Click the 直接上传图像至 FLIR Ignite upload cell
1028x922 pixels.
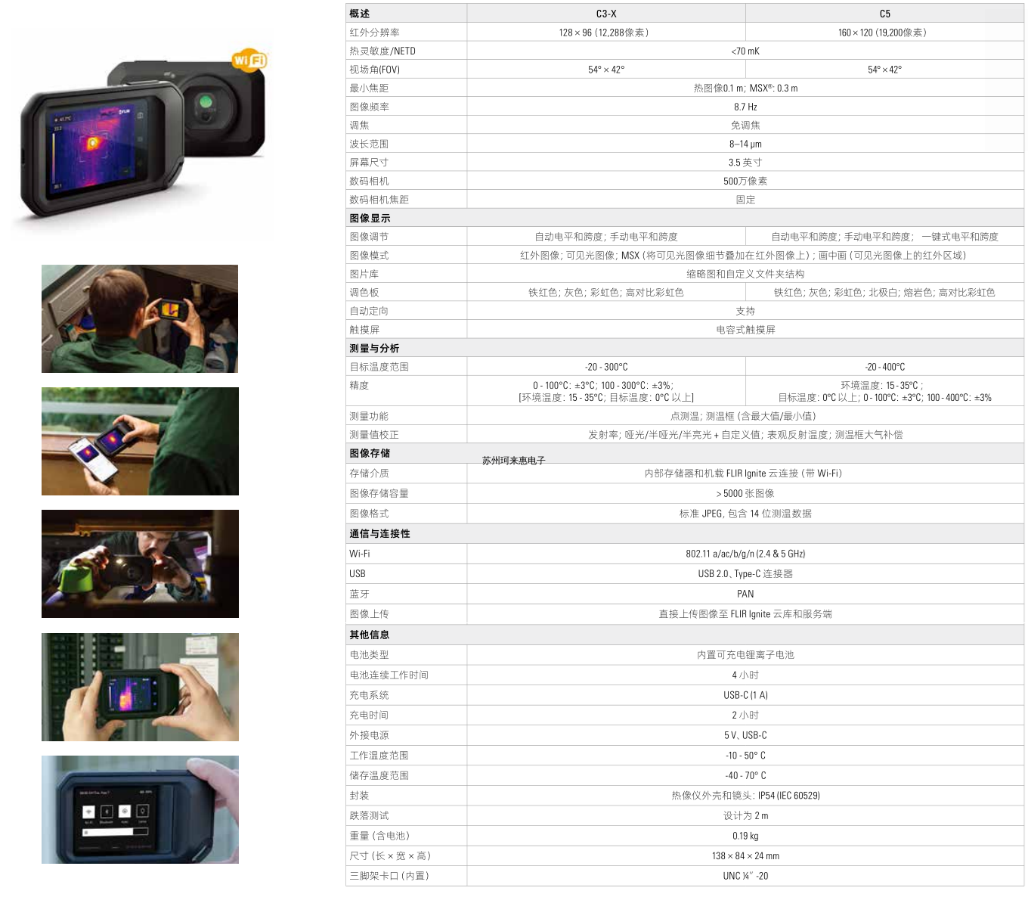tap(745, 614)
